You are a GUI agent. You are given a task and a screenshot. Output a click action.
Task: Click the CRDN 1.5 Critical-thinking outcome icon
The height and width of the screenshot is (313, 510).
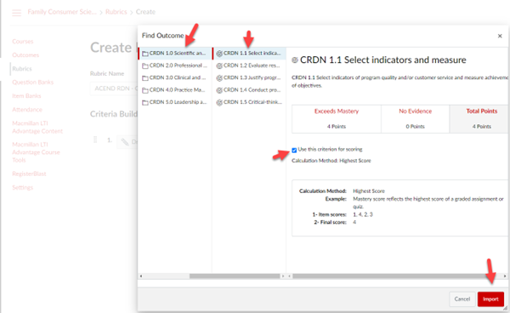point(219,102)
